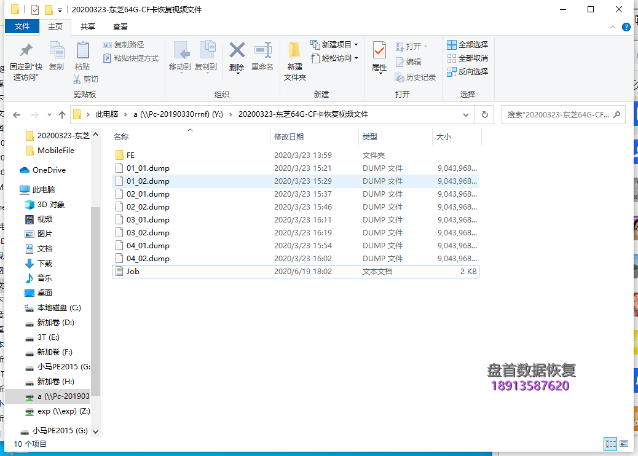This screenshot has height=456, width=638.
Task: Open the Properties checkmark icon
Action: tap(379, 50)
